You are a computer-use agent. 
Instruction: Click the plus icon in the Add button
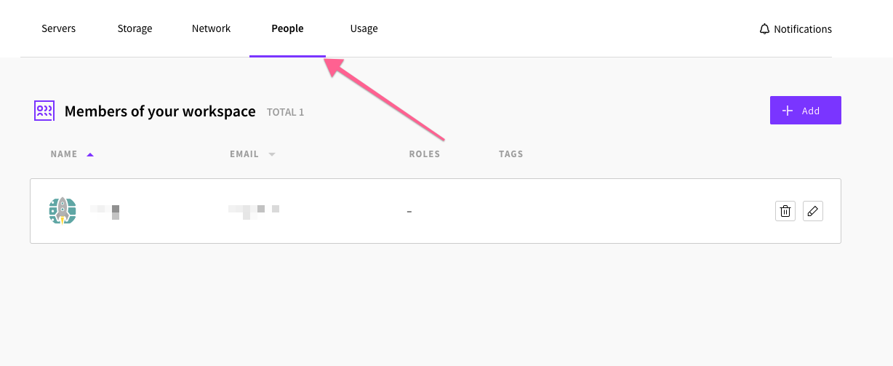click(x=787, y=111)
